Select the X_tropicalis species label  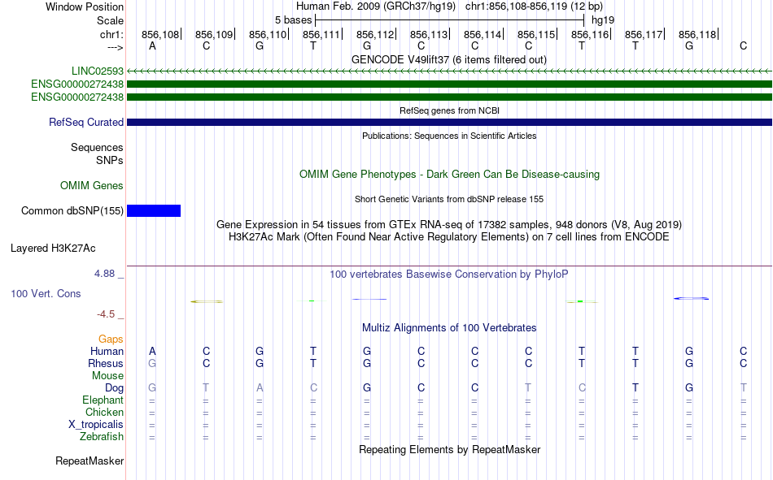tap(96, 425)
